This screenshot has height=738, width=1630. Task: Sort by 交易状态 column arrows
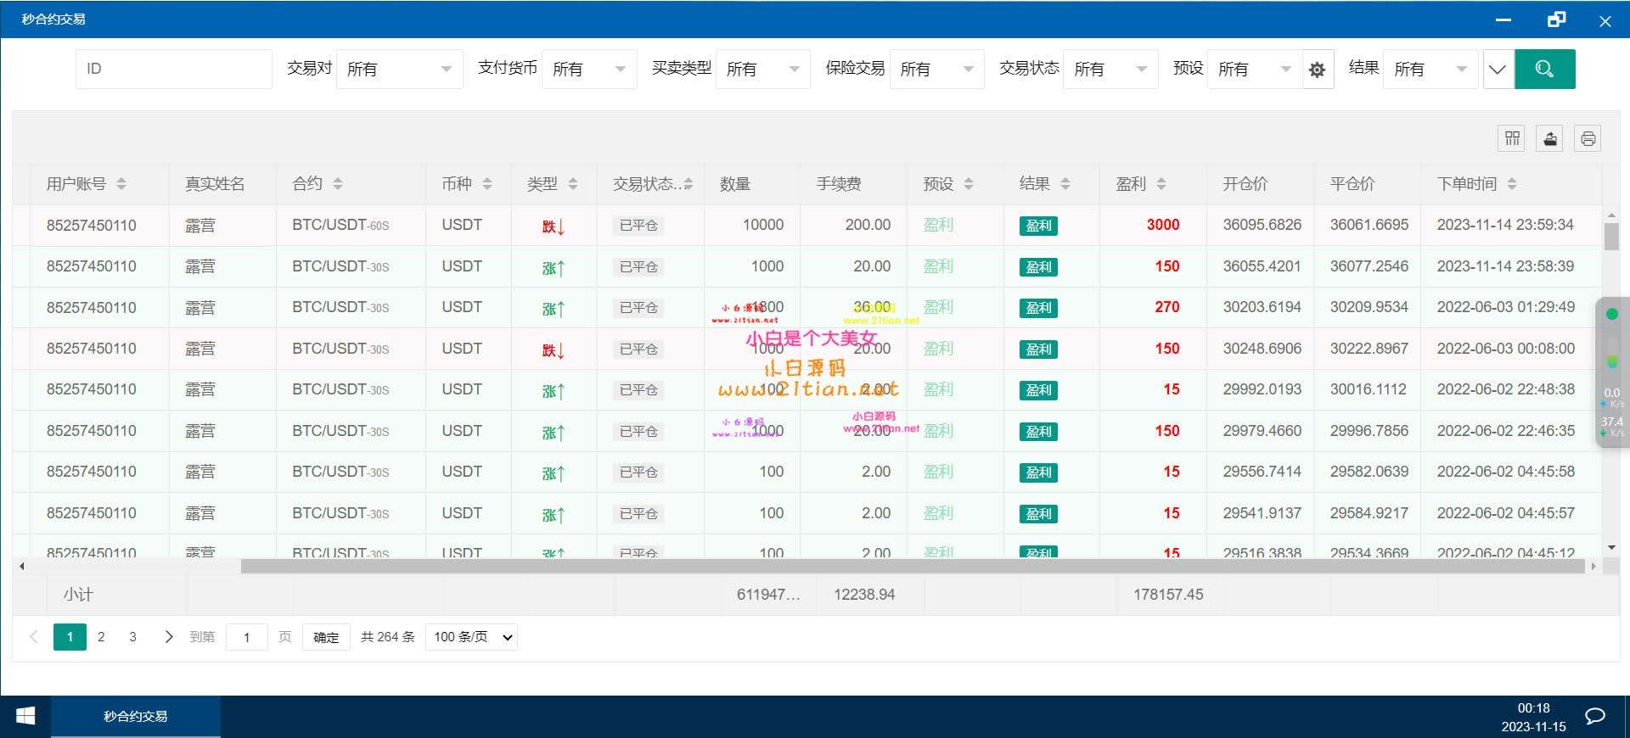[689, 184]
